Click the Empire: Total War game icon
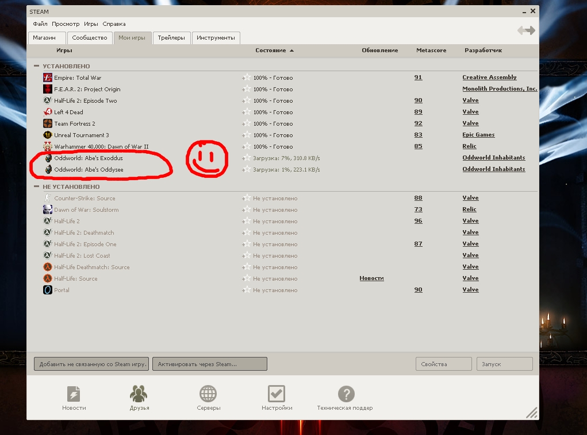This screenshot has height=435, width=587. click(x=48, y=77)
